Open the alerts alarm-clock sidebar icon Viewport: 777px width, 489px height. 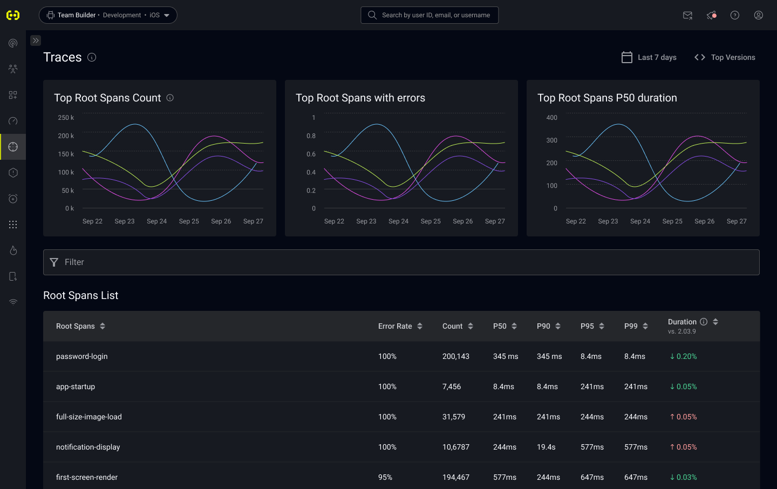(x=13, y=199)
